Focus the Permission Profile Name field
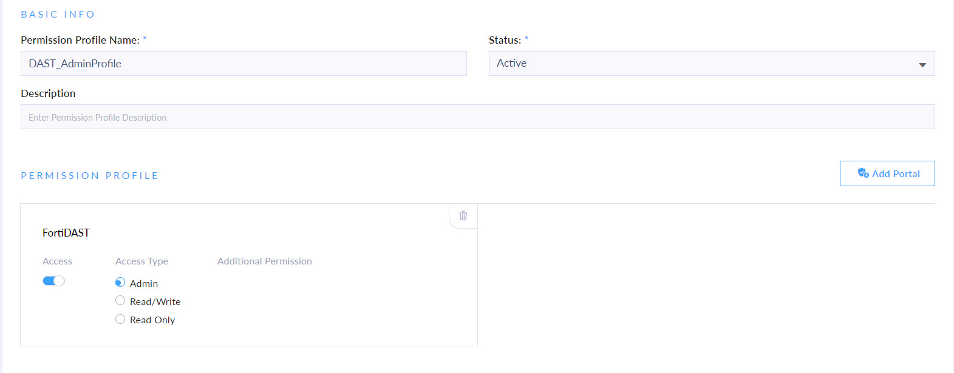This screenshot has height=373, width=954. [x=243, y=64]
